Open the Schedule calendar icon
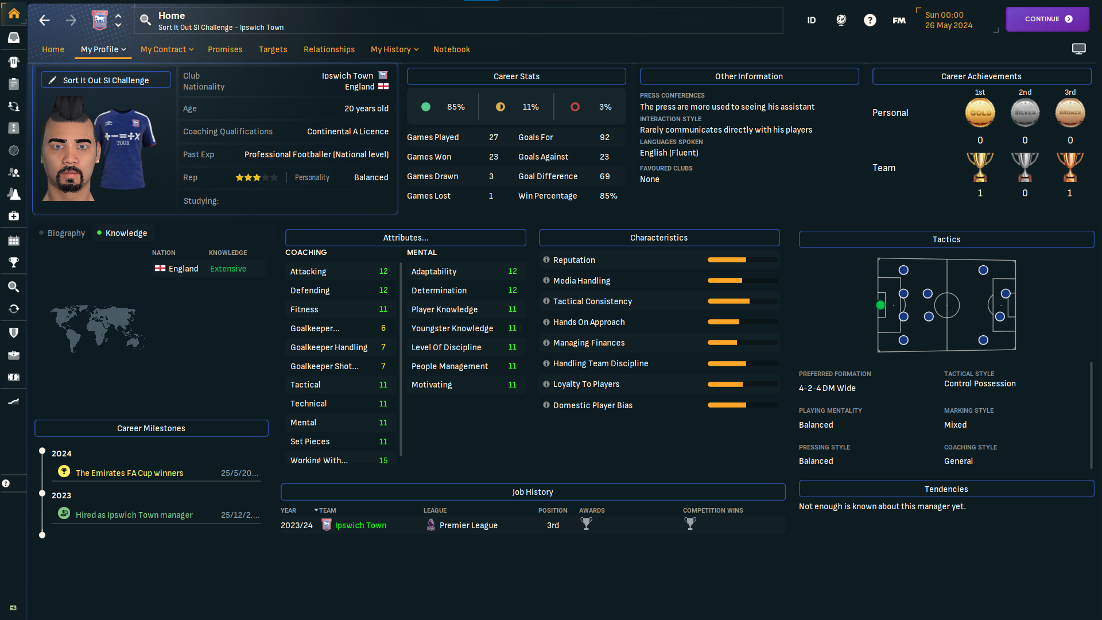This screenshot has width=1102, height=620. point(14,241)
